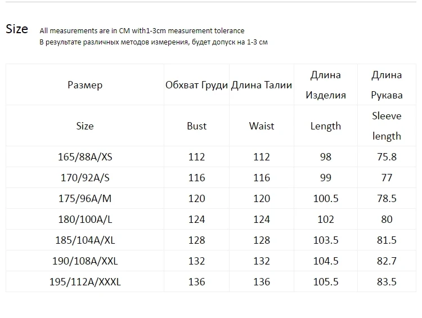
Task: Click the Russian measurement tolerance note
Action: pyautogui.click(x=154, y=42)
